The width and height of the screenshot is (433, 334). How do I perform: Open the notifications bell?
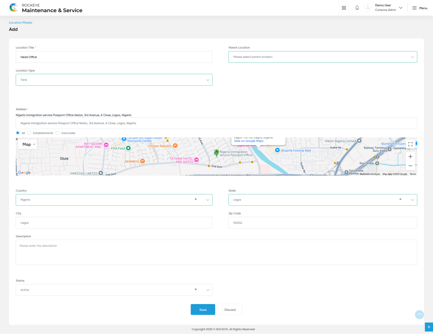point(357,8)
